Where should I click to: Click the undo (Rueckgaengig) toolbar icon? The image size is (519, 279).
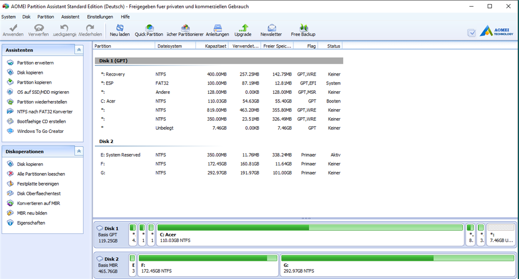64,30
